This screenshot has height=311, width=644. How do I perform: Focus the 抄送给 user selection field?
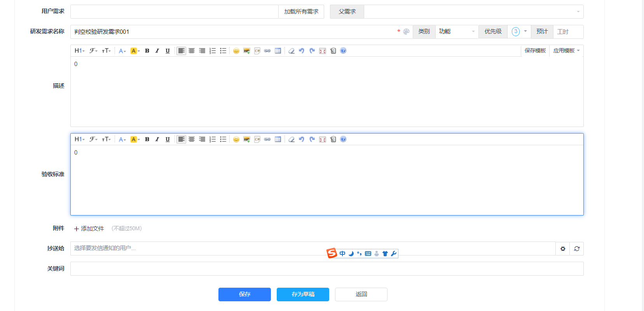tap(313, 248)
